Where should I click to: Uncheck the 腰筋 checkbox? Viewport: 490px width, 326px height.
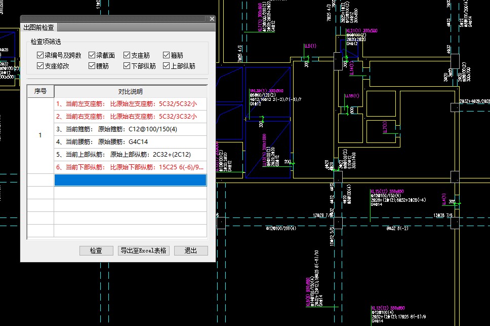coord(92,66)
